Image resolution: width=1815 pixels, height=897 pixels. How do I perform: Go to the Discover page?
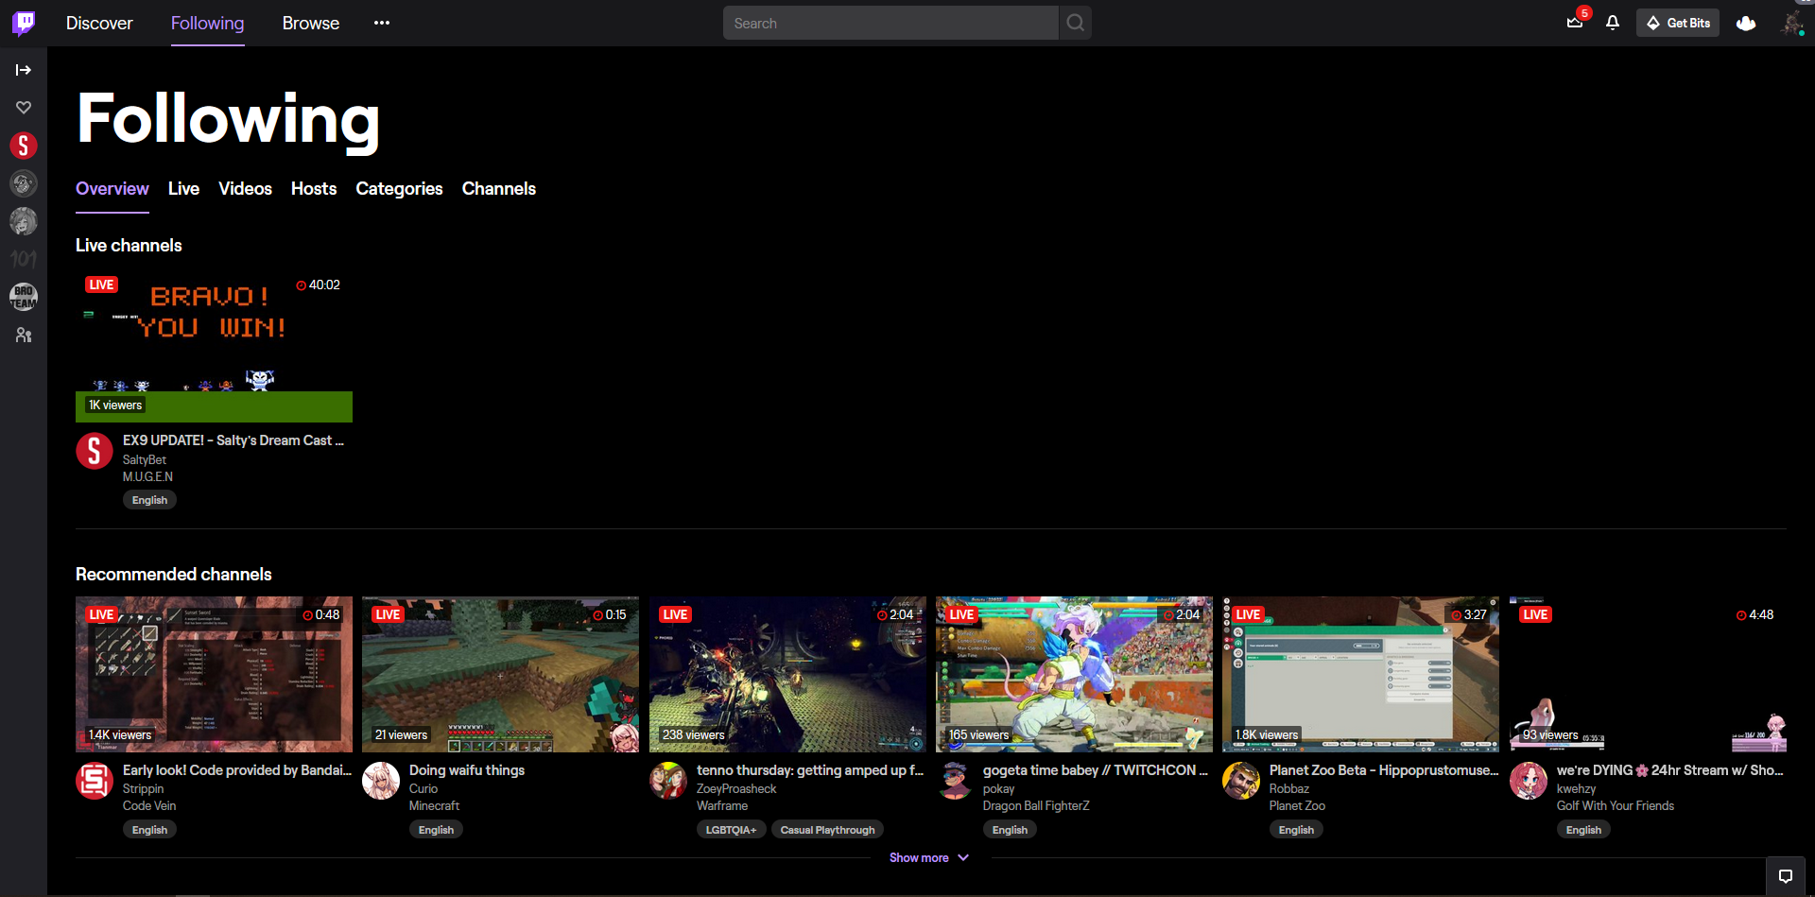(x=99, y=23)
